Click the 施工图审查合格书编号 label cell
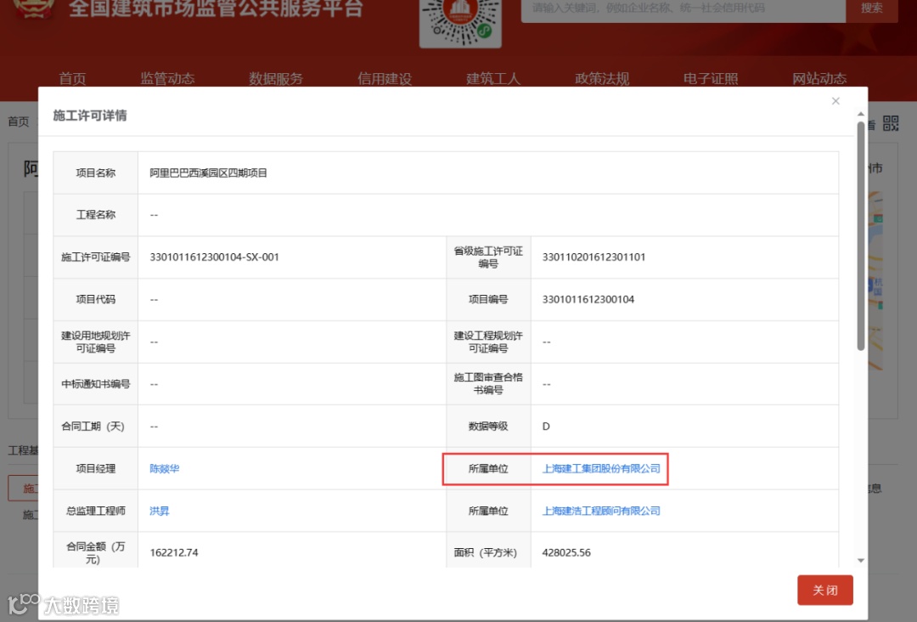917x622 pixels. point(488,384)
